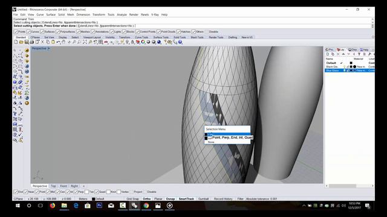Image resolution: width=387 pixels, height=217 pixels.
Task: Open the Perspective viewport title dropdown
Action: [x=49, y=48]
